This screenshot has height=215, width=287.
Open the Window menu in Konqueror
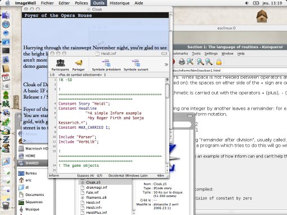tap(228, 54)
